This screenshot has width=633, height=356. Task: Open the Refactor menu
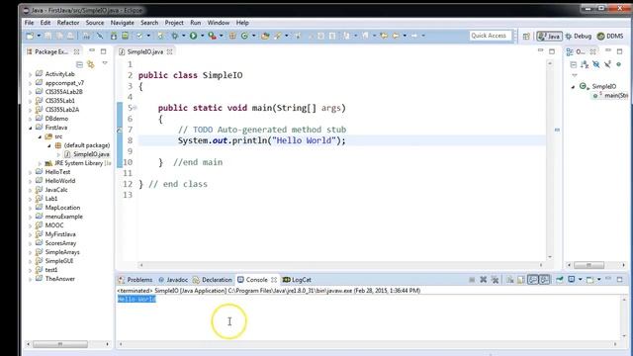pyautogui.click(x=68, y=23)
